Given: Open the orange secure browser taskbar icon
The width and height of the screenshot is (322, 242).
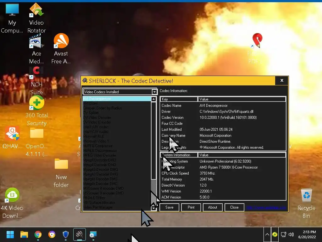Looking at the screenshot, I should [52, 234].
